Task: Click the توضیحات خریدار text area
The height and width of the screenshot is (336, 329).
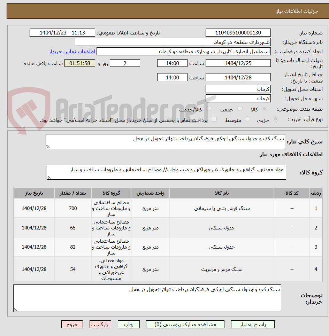Action: coord(147,298)
